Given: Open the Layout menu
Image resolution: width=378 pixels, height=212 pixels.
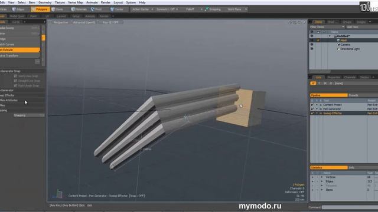Looking at the screenshot, I should 118,2.
